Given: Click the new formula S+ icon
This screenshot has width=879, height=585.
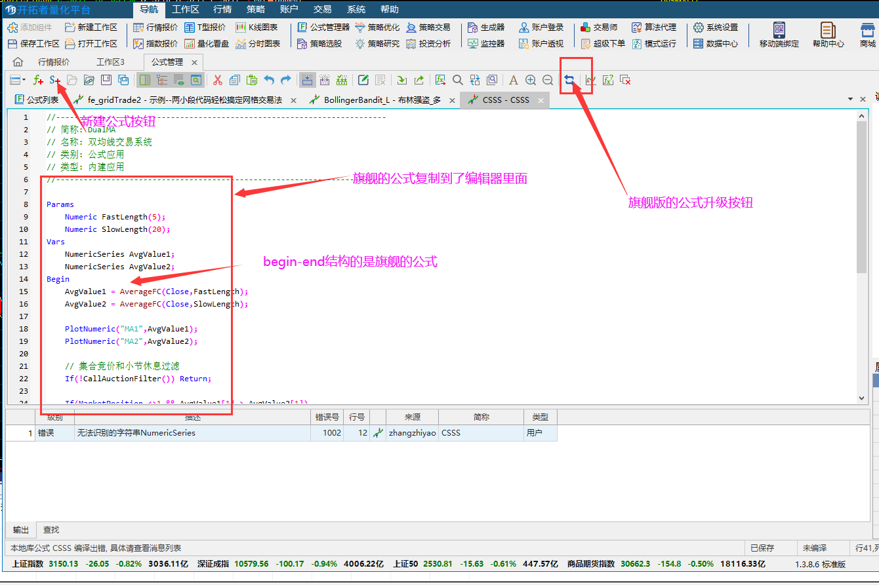Looking at the screenshot, I should tap(55, 80).
